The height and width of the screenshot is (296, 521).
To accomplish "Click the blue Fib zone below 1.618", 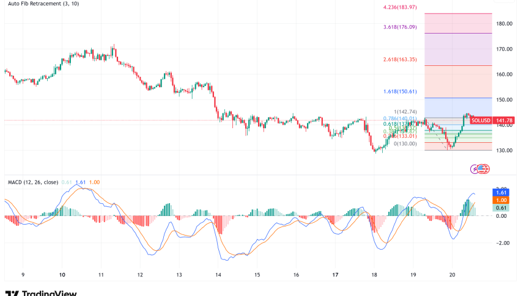I will (x=458, y=107).
